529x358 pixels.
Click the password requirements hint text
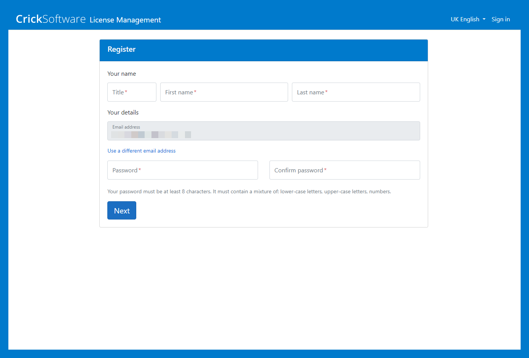point(249,192)
